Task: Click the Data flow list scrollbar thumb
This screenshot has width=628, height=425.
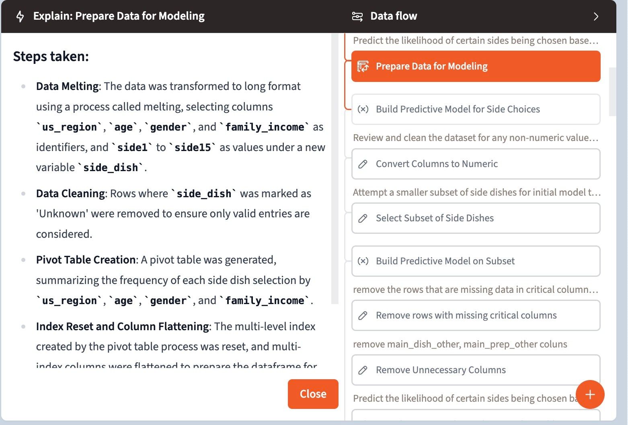Action: click(612, 92)
